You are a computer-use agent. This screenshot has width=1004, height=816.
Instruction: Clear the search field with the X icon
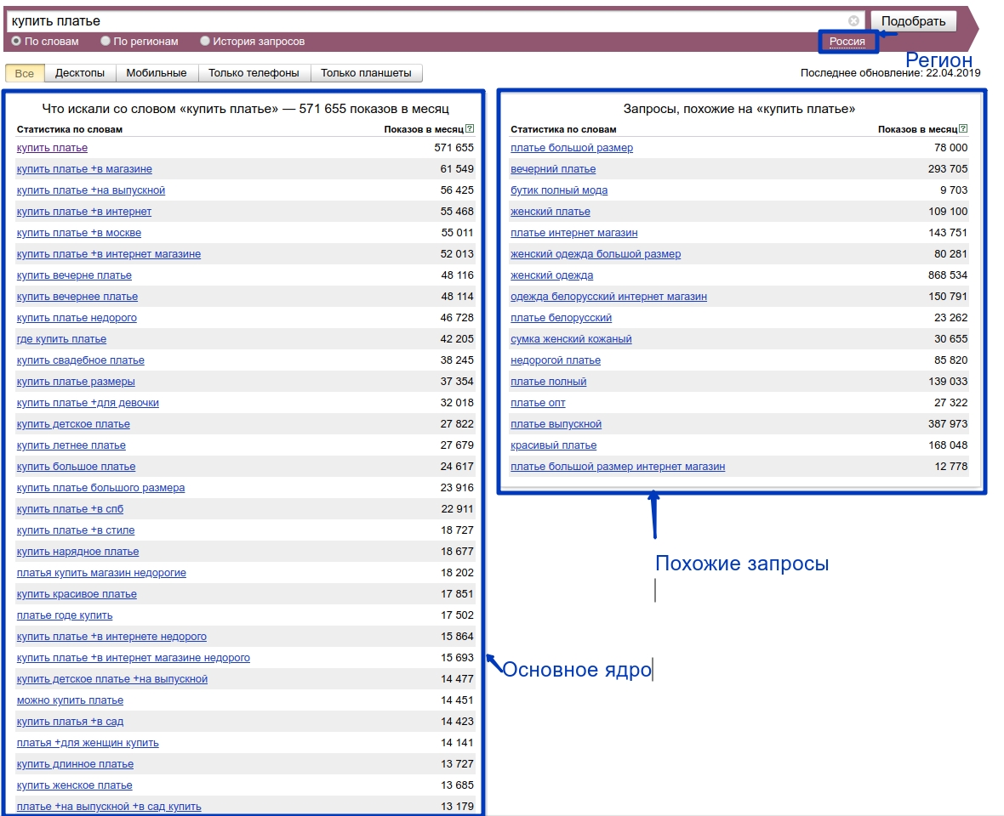[853, 21]
